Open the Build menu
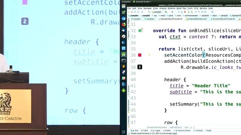 (x=179, y=8)
